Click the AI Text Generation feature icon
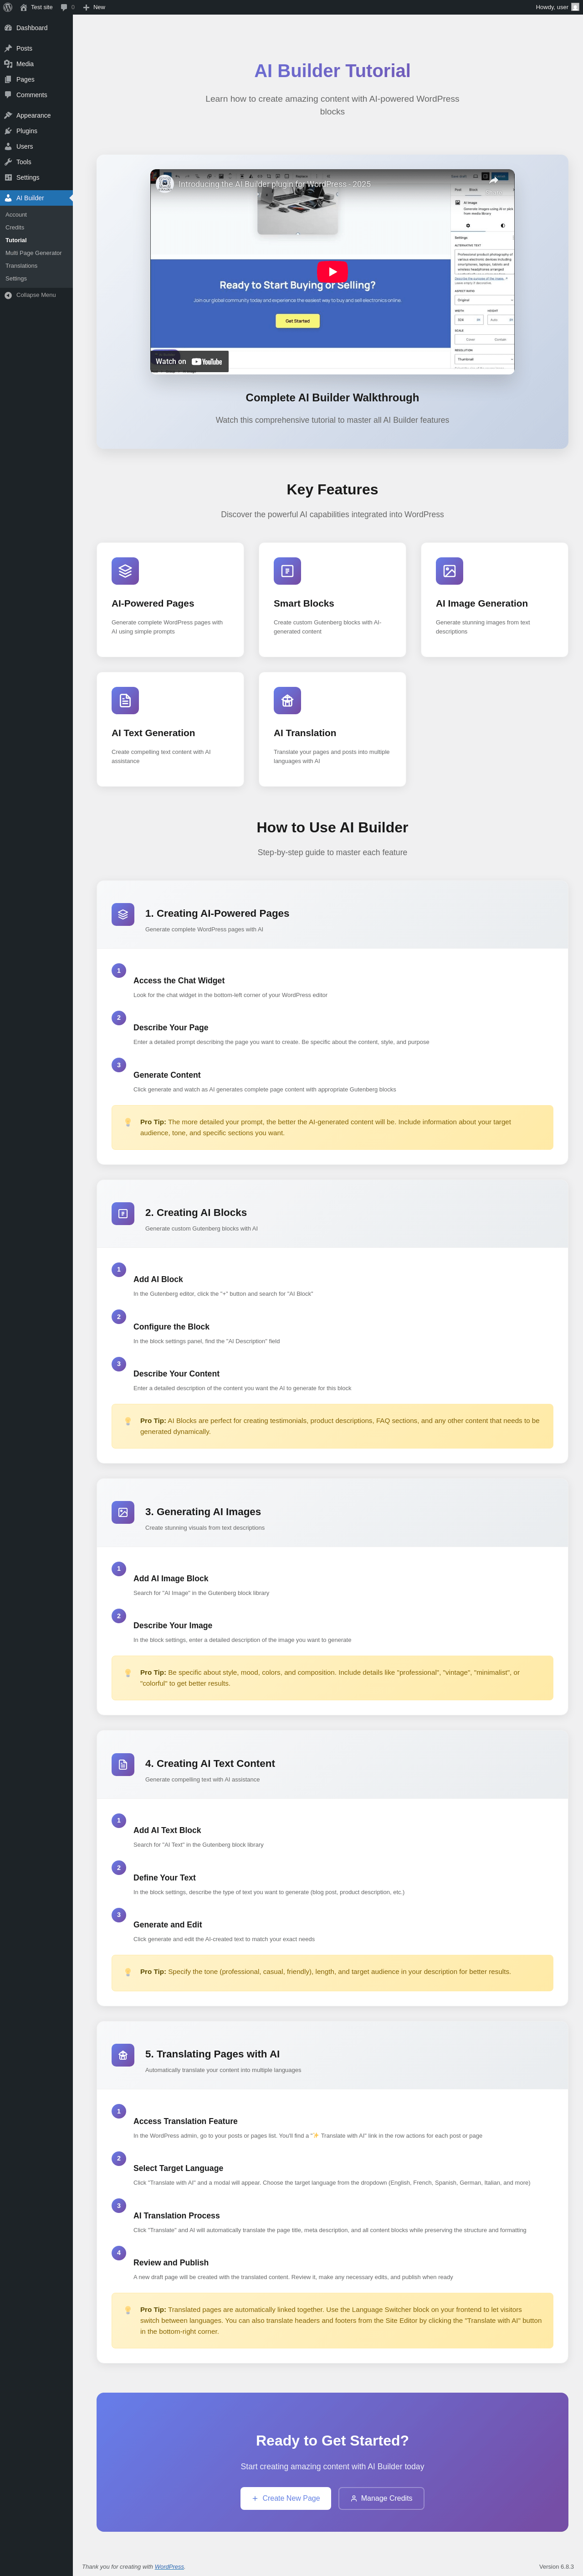The height and width of the screenshot is (2576, 583). pos(125,700)
